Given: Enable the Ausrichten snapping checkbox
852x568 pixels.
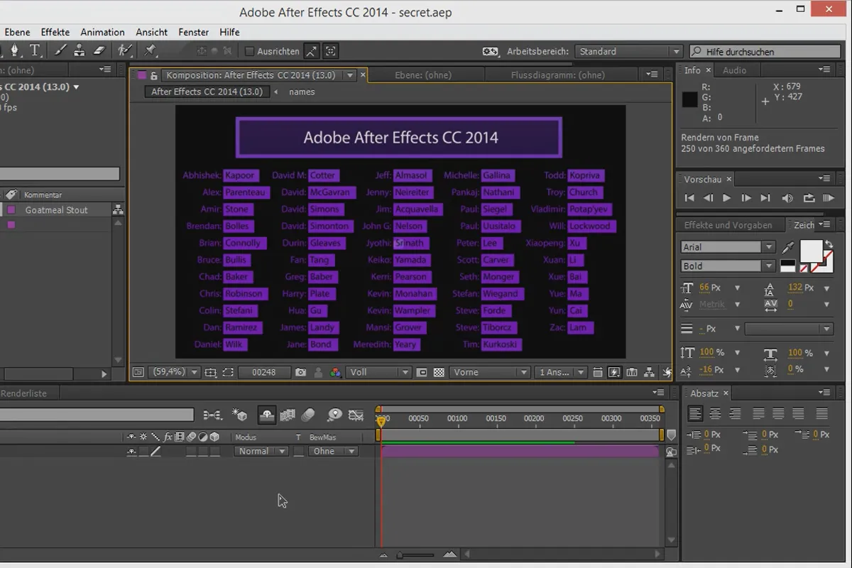Looking at the screenshot, I should point(249,51).
